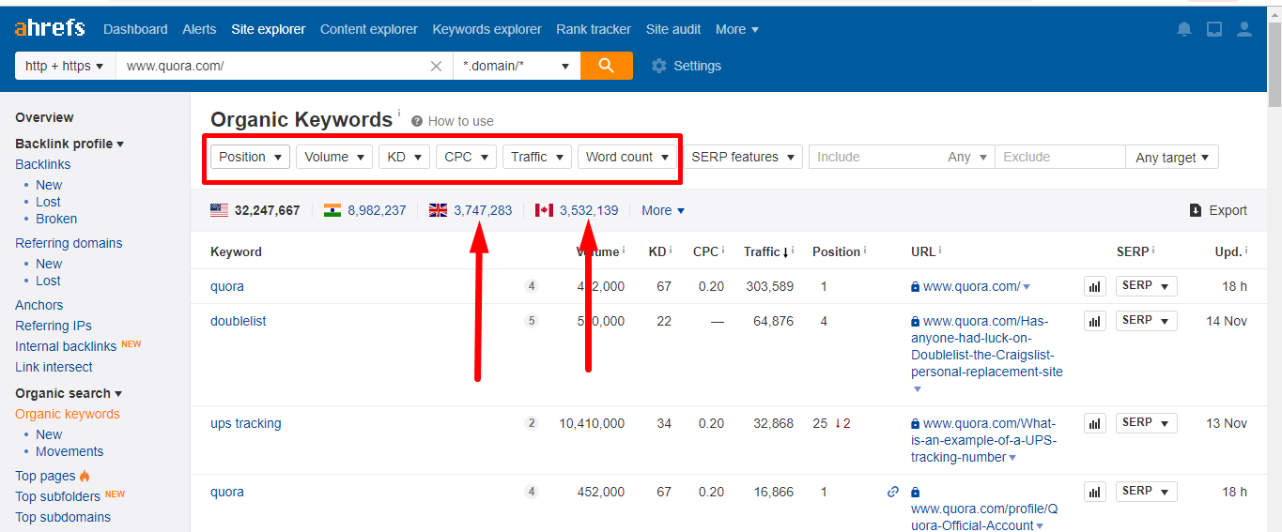Click the Settings gear icon
Image resolution: width=1282 pixels, height=532 pixels.
pyautogui.click(x=659, y=66)
